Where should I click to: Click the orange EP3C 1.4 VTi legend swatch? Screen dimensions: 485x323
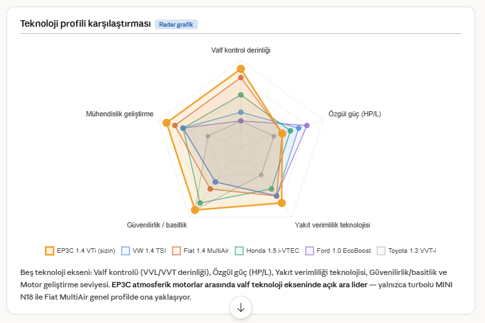coord(49,250)
